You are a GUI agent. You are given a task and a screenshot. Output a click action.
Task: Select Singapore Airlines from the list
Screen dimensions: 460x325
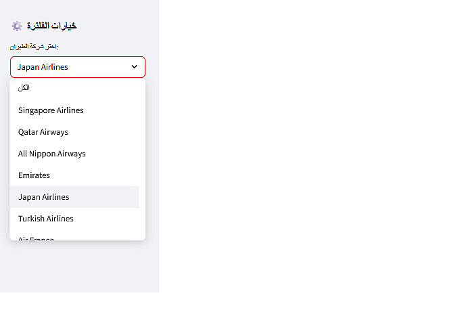point(51,110)
